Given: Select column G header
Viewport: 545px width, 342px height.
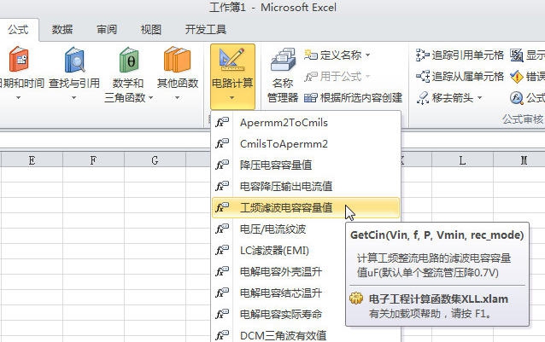Looking at the screenshot, I should click(x=155, y=160).
